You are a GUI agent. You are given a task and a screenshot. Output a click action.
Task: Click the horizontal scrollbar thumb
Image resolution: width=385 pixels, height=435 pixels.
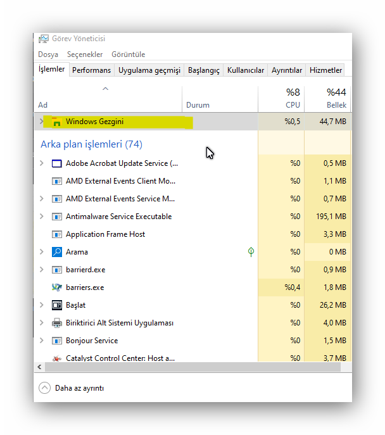pos(192,367)
